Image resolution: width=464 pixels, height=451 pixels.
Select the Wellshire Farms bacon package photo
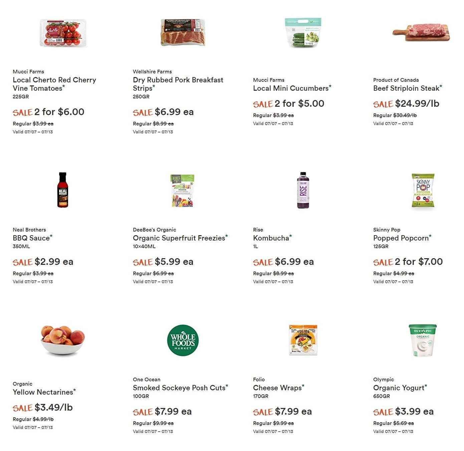pos(183,32)
